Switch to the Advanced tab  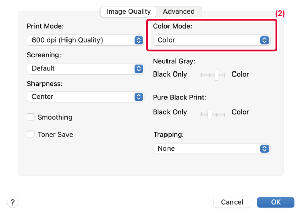pyautogui.click(x=179, y=11)
